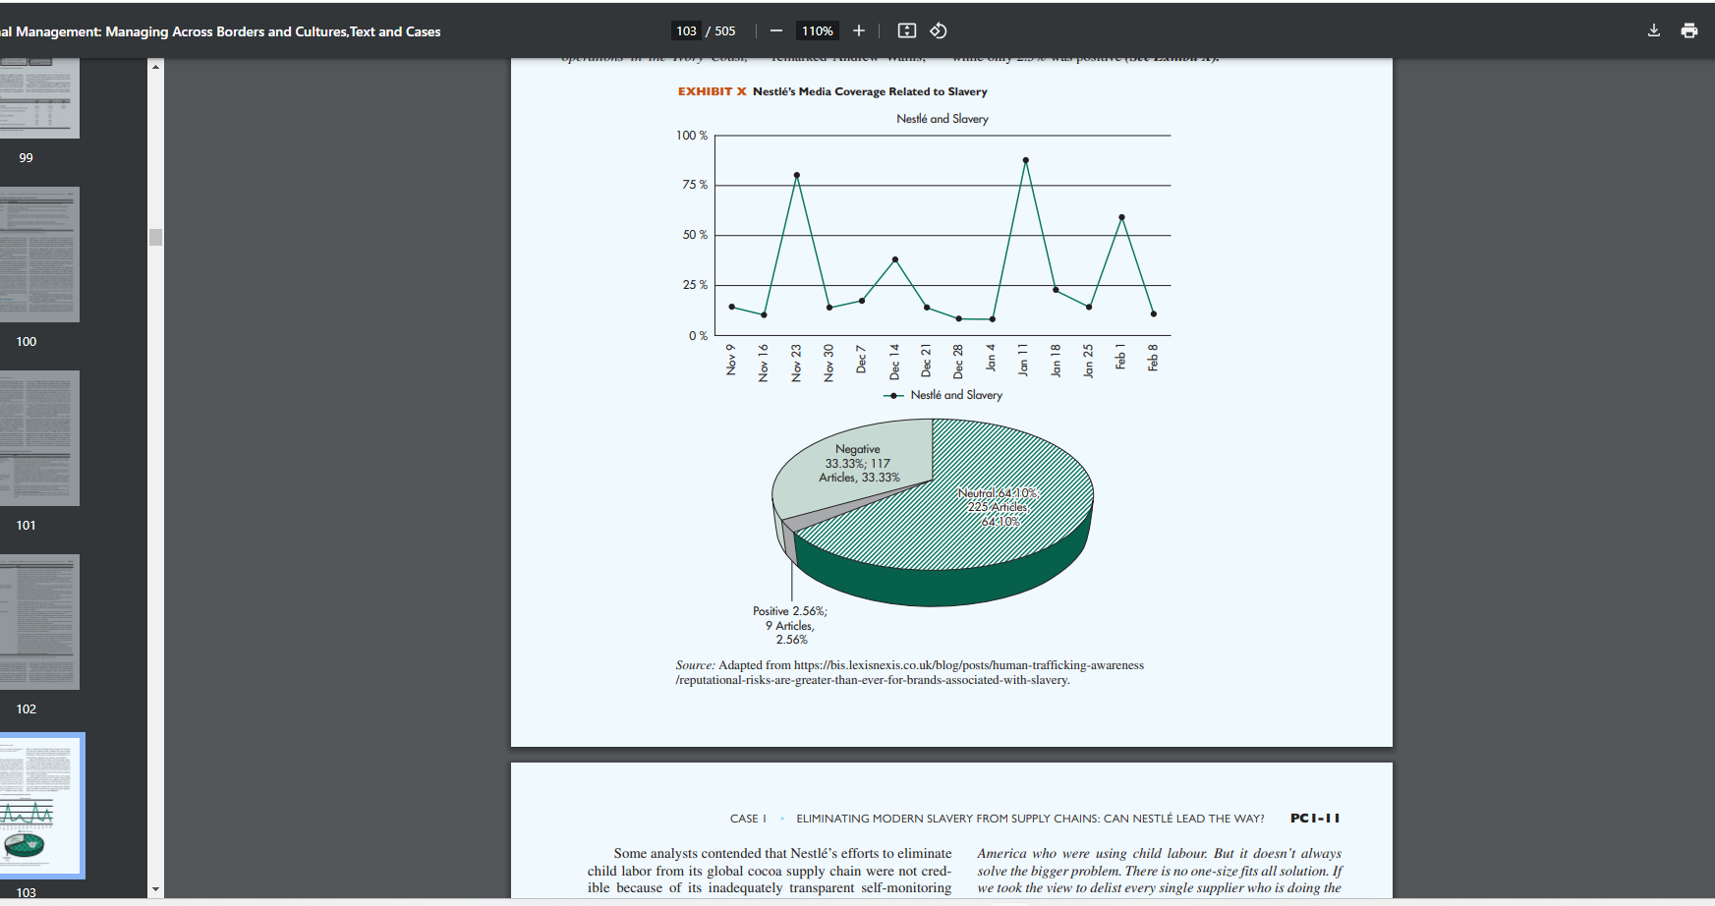Click the 0 % axis label
Screen dimensions: 1715x906
tap(698, 336)
